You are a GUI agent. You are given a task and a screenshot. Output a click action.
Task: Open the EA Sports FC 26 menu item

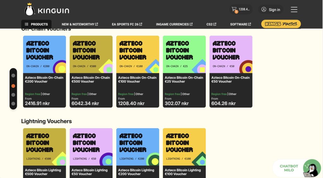(127, 24)
